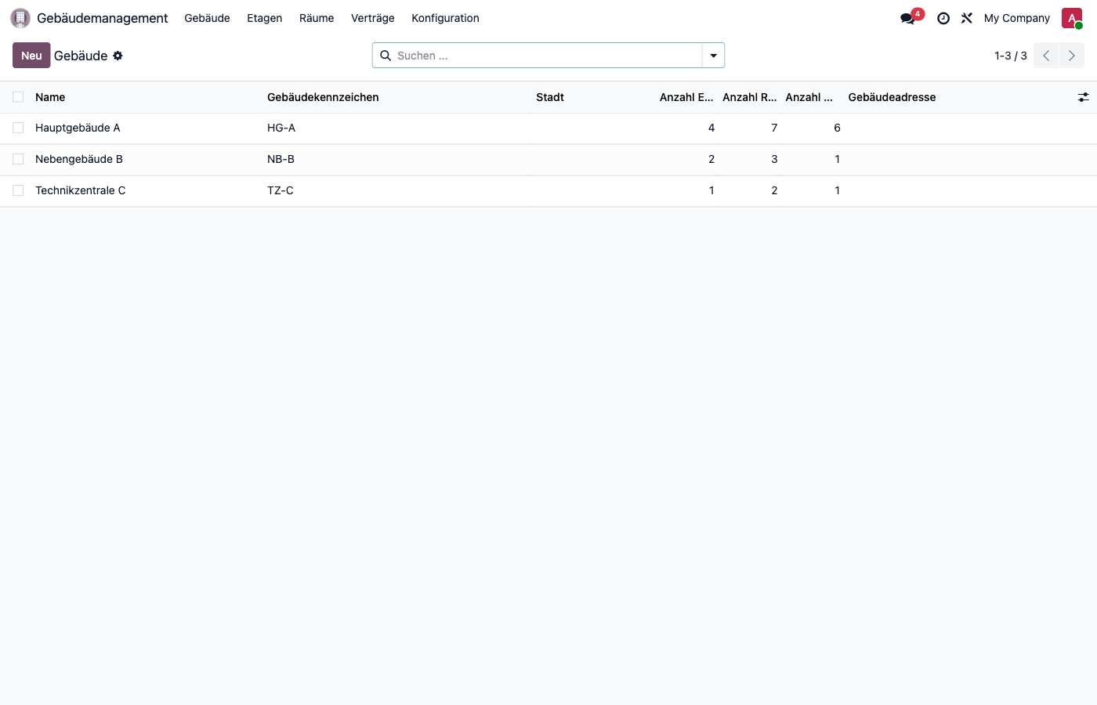1097x705 pixels.
Task: Click the 1-3 / 3 pager counter
Action: [1011, 56]
